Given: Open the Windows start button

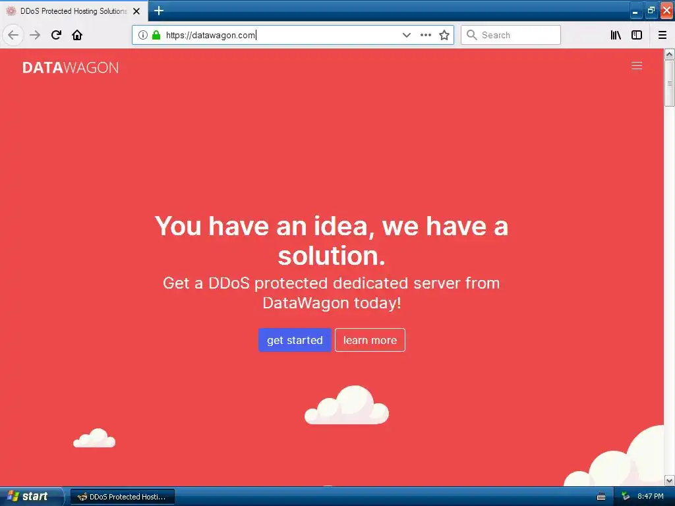Looking at the screenshot, I should 31,496.
